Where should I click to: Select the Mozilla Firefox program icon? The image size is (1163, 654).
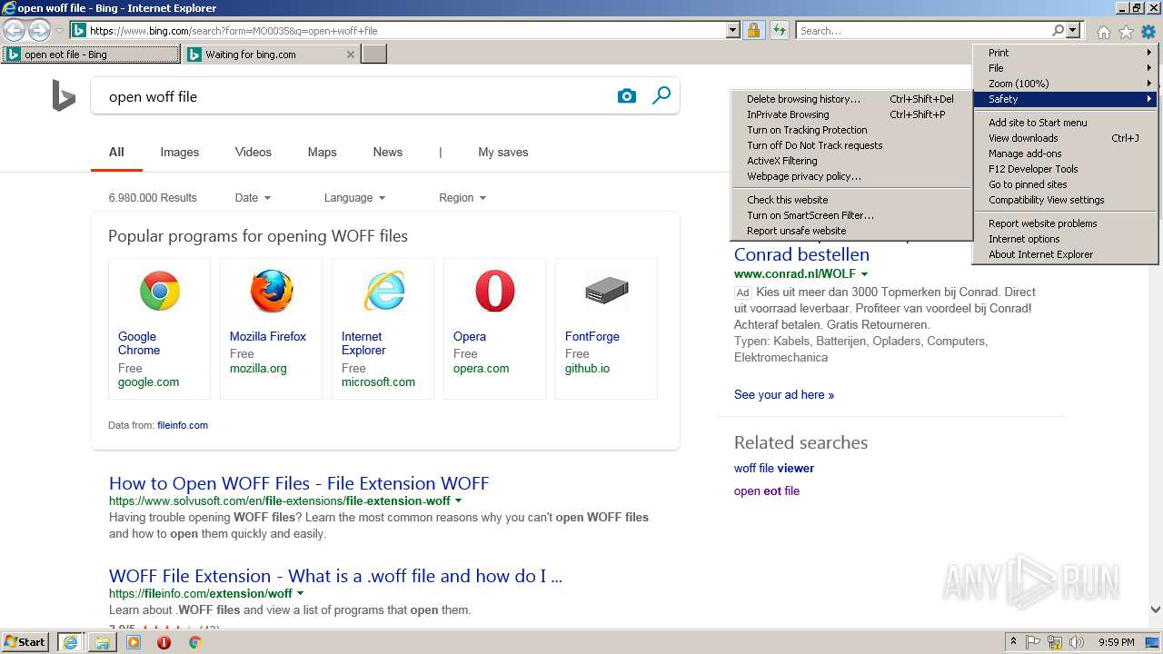click(271, 292)
